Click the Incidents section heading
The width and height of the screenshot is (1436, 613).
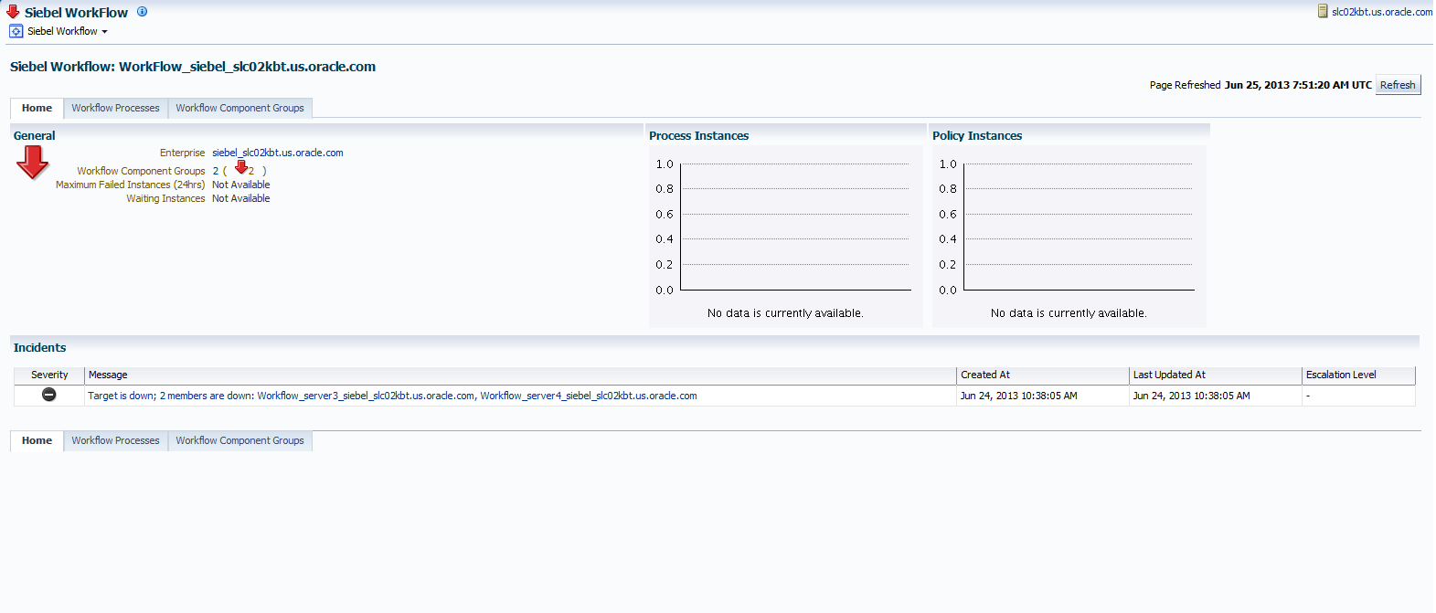[39, 347]
